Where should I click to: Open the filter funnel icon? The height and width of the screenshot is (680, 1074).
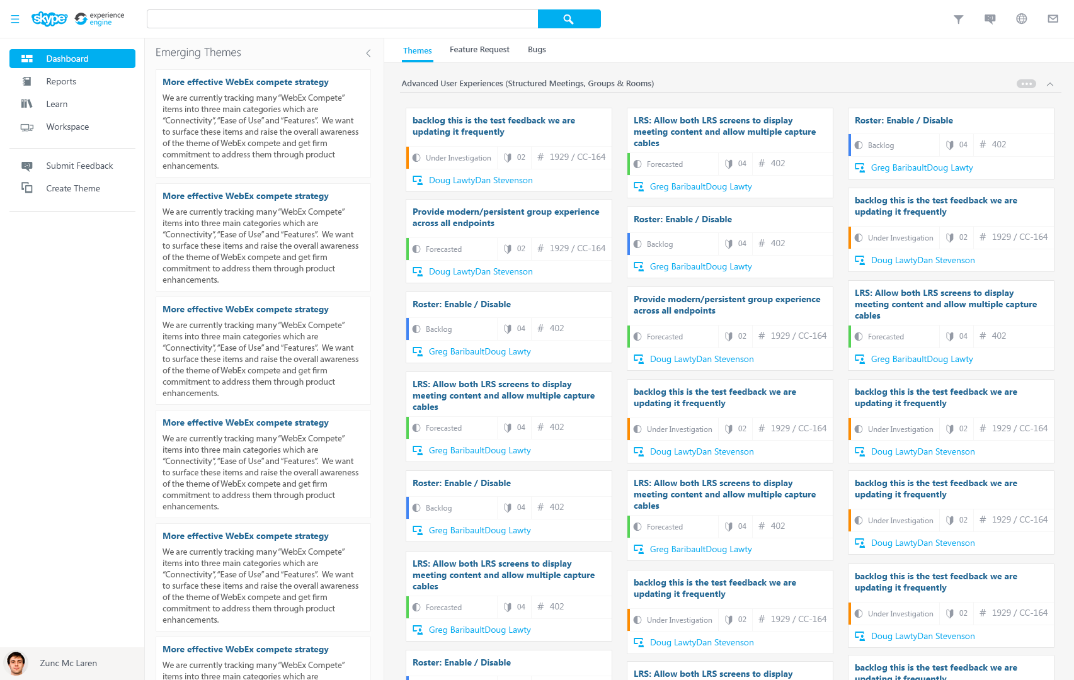tap(959, 19)
